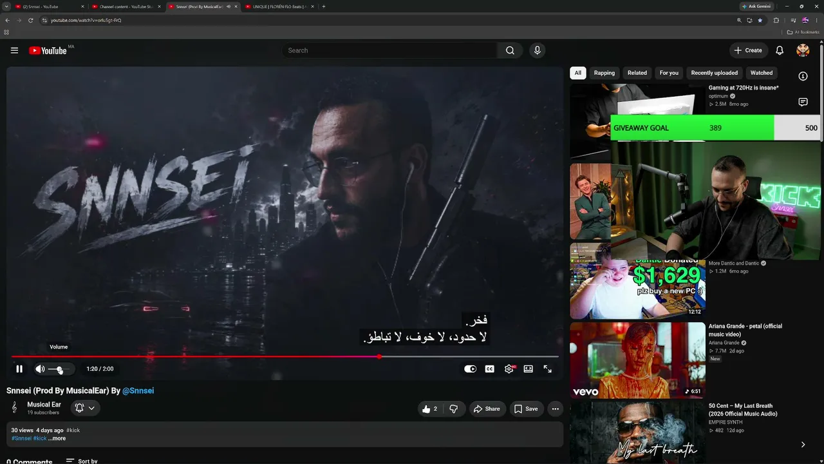
Task: Open the All Bookmarks folder
Action: click(x=803, y=32)
